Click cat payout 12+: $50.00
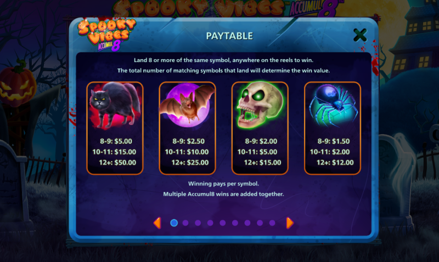The height and width of the screenshot is (262, 439). click(x=117, y=162)
